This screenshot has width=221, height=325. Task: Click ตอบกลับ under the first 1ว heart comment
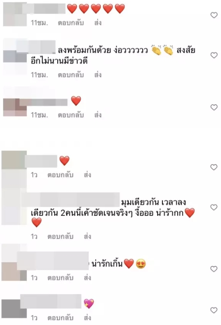click(x=60, y=175)
